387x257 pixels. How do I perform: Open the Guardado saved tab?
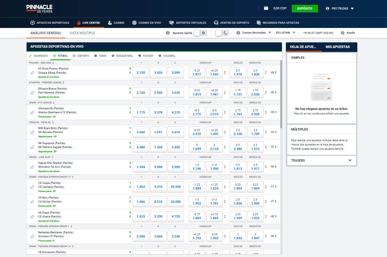pyautogui.click(x=38, y=56)
